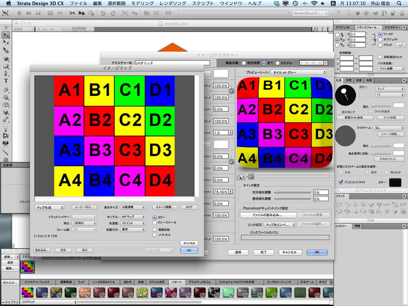408x306 pixels.
Task: Open the 再生 1回再生 dropdown
Action: (84, 223)
